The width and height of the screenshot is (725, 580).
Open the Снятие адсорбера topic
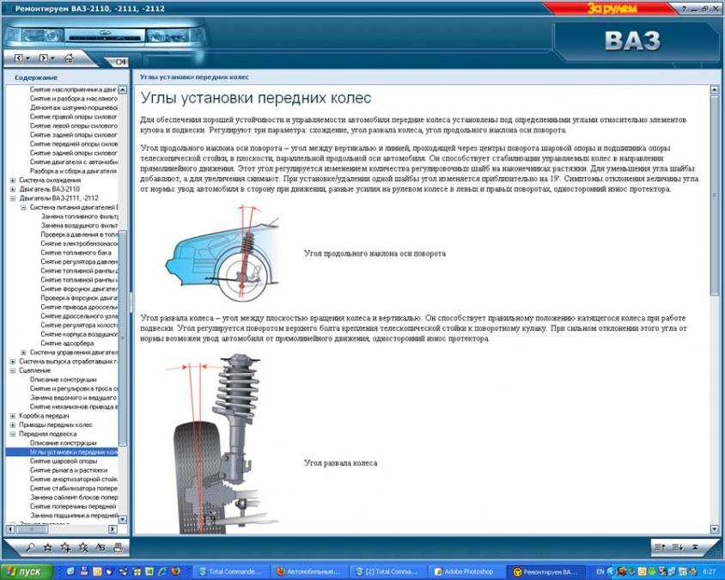(67, 343)
